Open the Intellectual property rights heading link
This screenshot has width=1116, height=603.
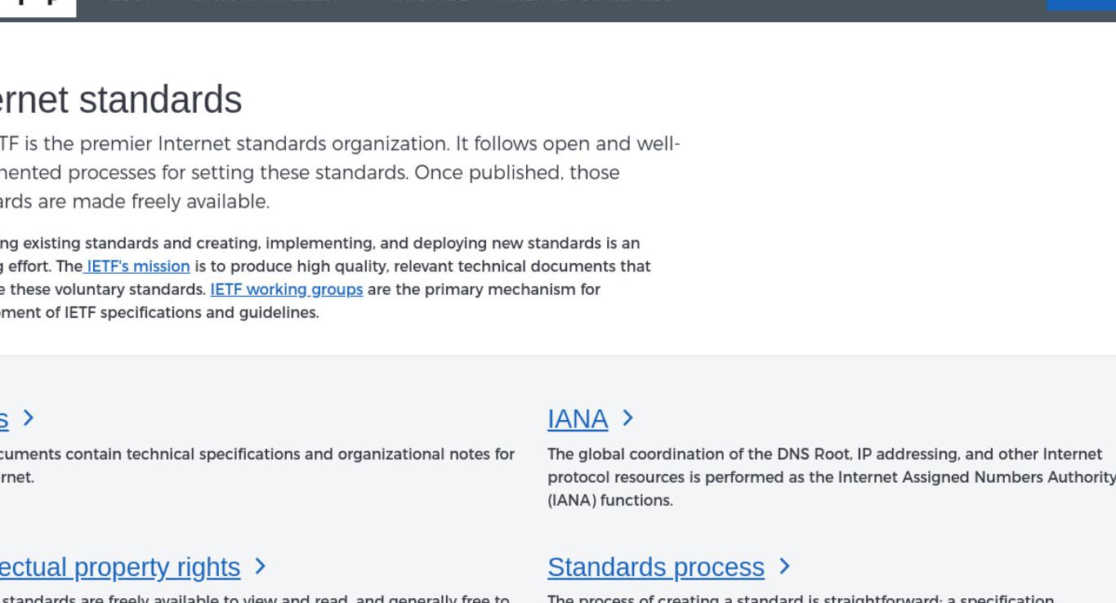tap(120, 567)
